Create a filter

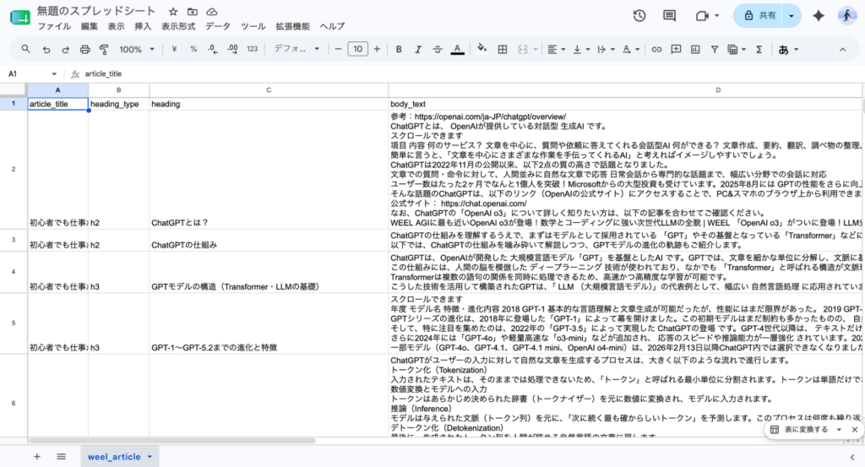pyautogui.click(x=715, y=49)
